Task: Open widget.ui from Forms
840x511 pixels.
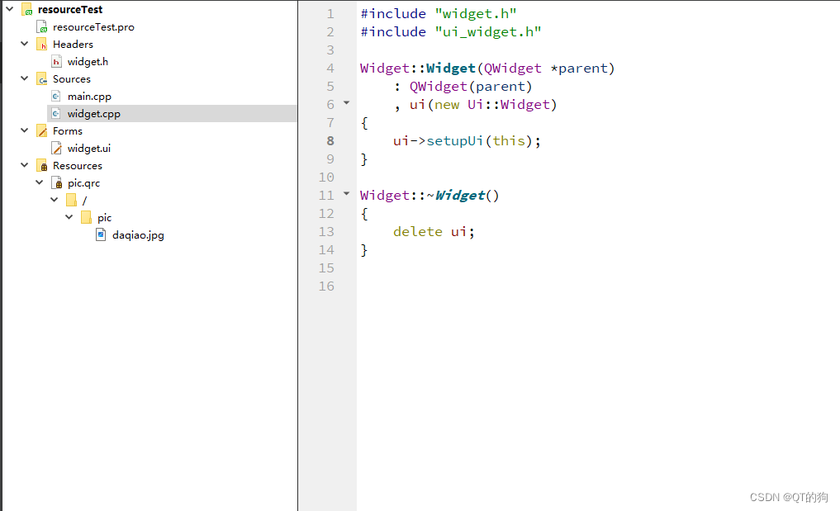Action: [89, 149]
